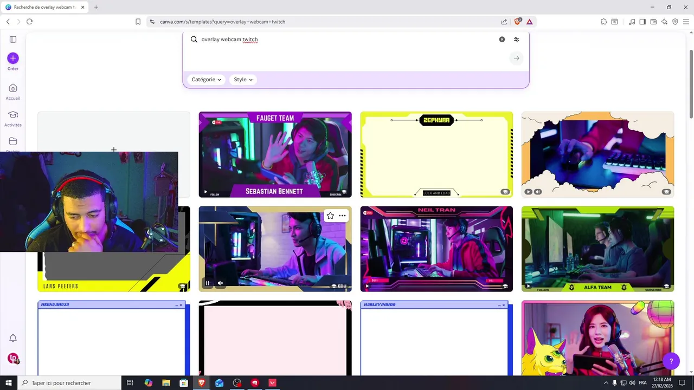The image size is (694, 390).
Task: Open the Zephyra yellow overlay template
Action: (436, 154)
